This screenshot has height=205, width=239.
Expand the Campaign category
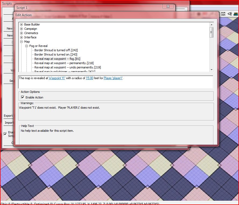pos(22,29)
